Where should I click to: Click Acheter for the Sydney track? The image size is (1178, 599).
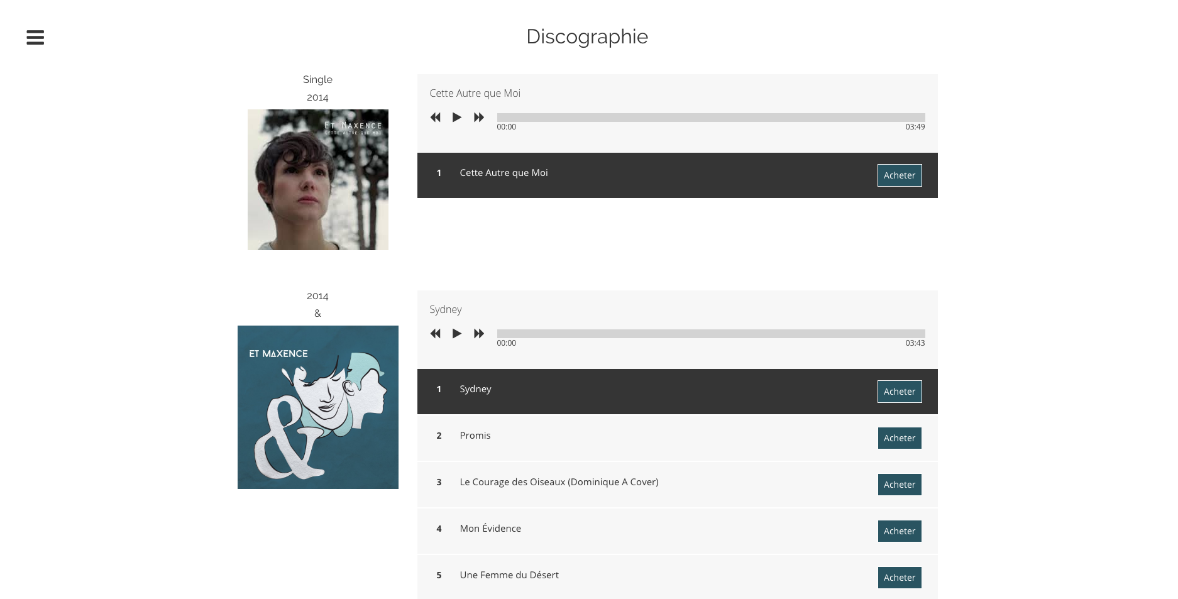click(x=899, y=392)
